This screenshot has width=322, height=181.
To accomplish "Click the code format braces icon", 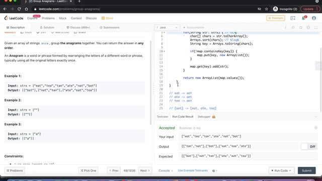I will (x=293, y=28).
